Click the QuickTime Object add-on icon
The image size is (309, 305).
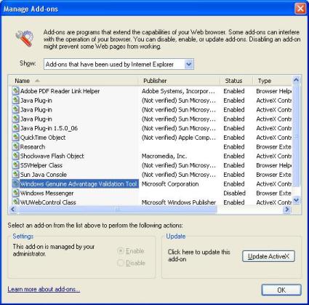(x=15, y=138)
